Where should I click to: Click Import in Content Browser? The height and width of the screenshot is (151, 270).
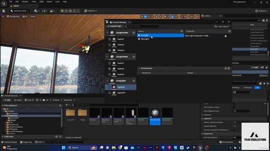(18, 100)
